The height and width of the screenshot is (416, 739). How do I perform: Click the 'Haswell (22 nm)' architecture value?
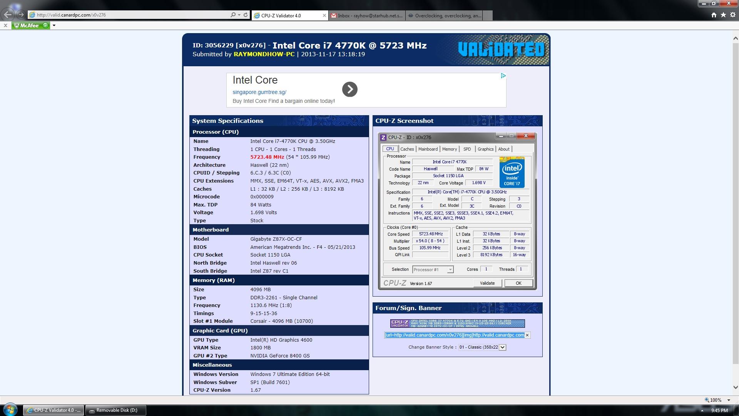click(269, 165)
